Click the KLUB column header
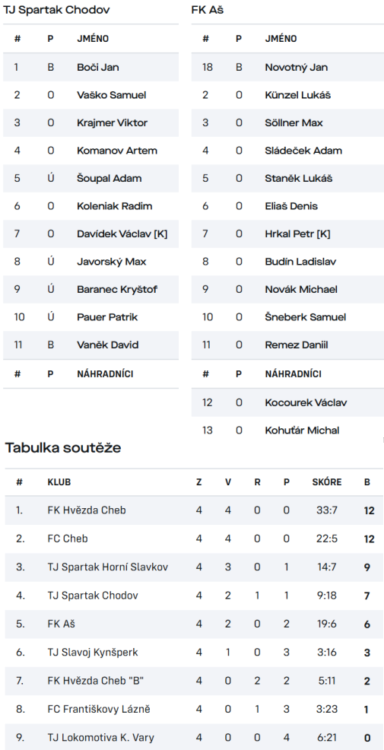Image resolution: width=384 pixels, height=750 pixels. point(59,482)
